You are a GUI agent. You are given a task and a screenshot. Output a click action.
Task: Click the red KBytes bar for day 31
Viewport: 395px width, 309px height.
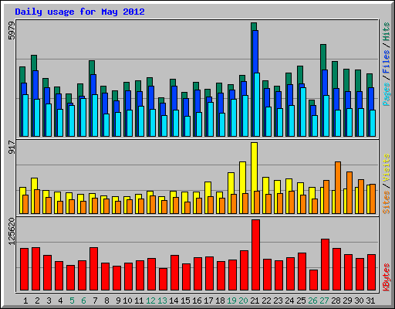point(371,273)
